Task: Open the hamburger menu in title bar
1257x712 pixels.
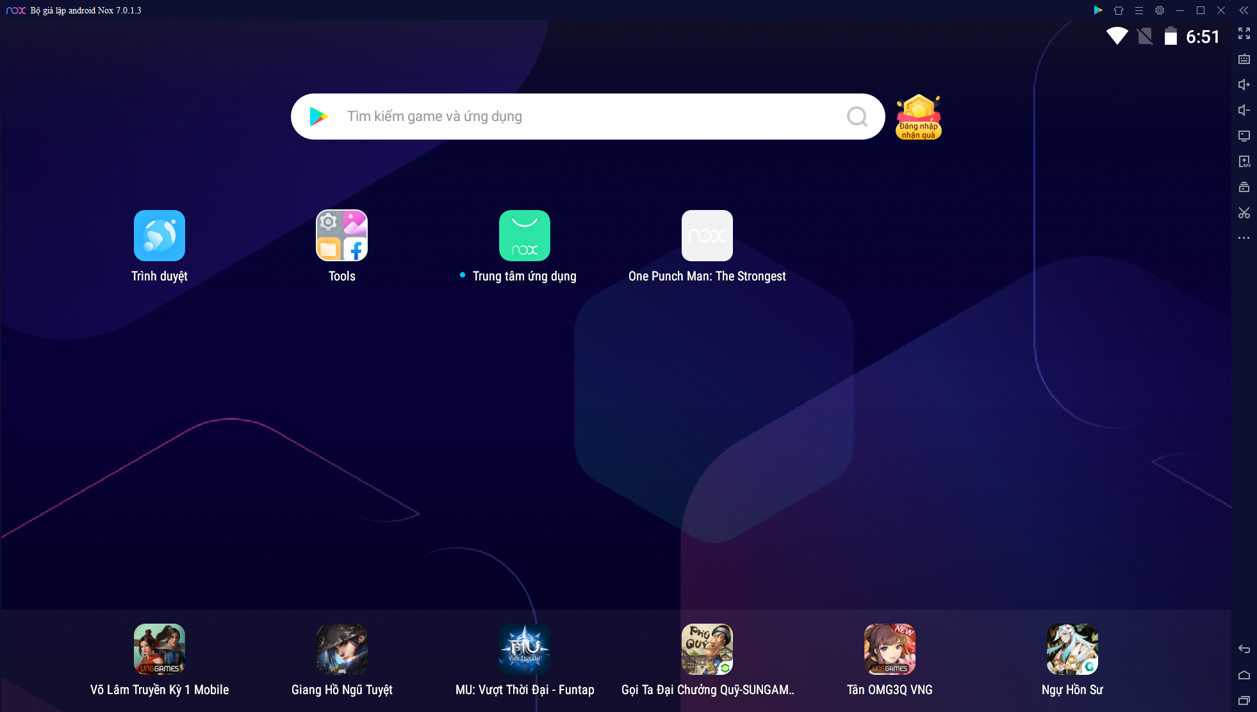Action: point(1139,10)
